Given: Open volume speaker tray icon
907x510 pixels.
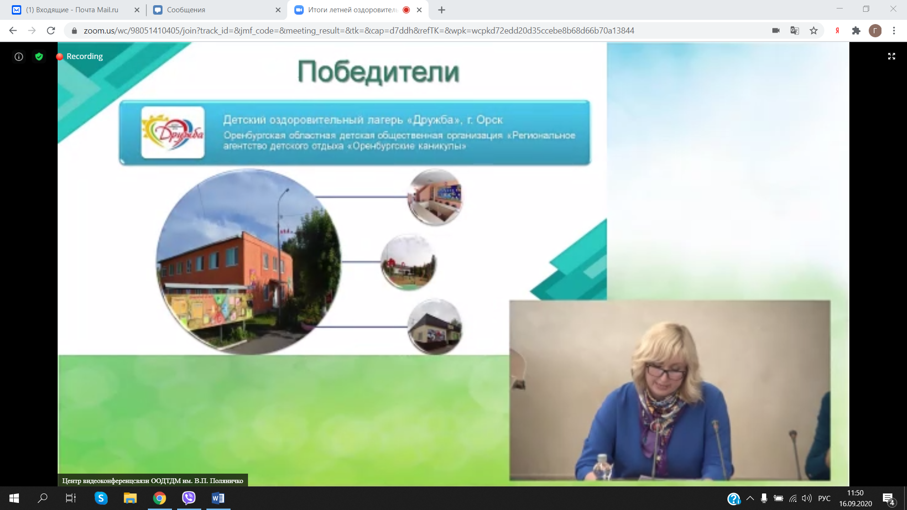Looking at the screenshot, I should coord(807,498).
